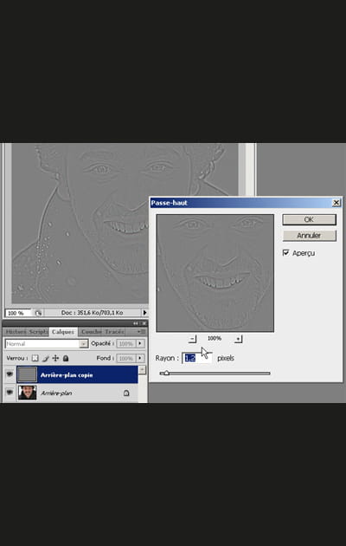
Task: Click lock image pixels brush icon
Action: (45, 358)
